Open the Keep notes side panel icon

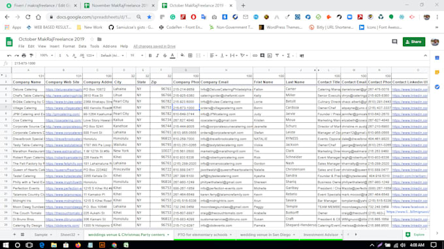coord(437,73)
